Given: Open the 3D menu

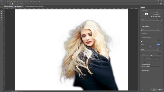Looking at the screenshot, I should [28, 1].
